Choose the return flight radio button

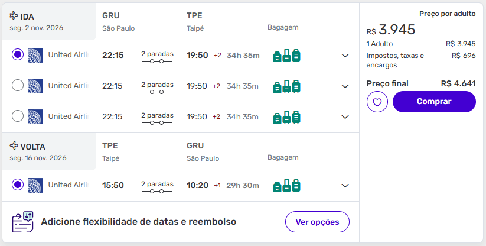(18, 185)
